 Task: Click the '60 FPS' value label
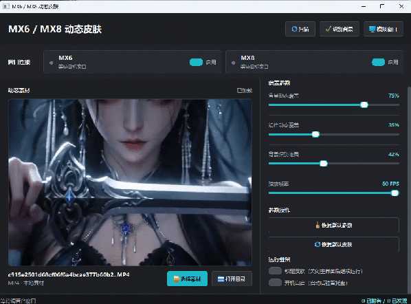[390, 184]
